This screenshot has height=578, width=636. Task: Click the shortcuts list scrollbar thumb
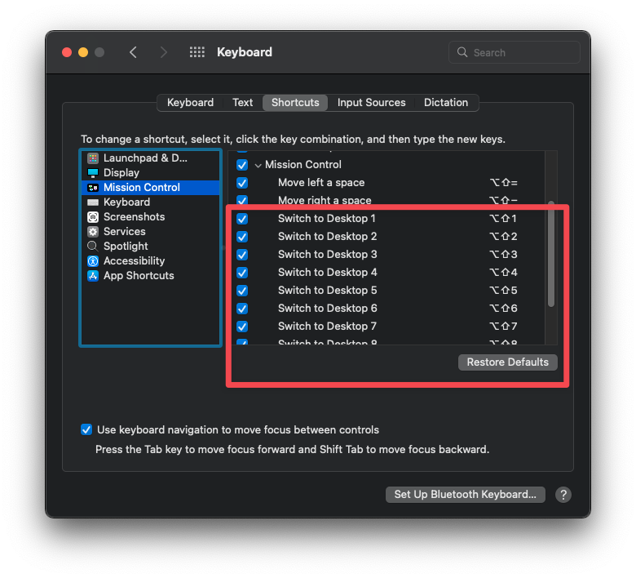(551, 253)
